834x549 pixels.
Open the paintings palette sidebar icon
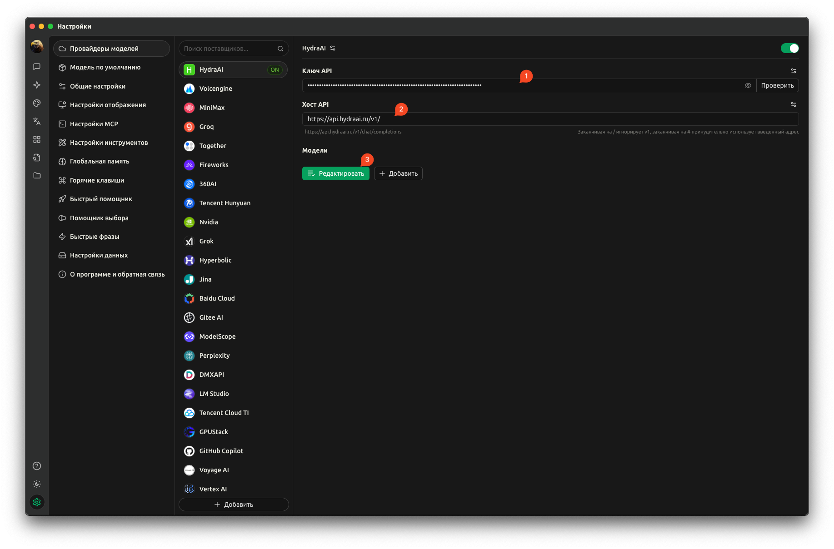(37, 103)
